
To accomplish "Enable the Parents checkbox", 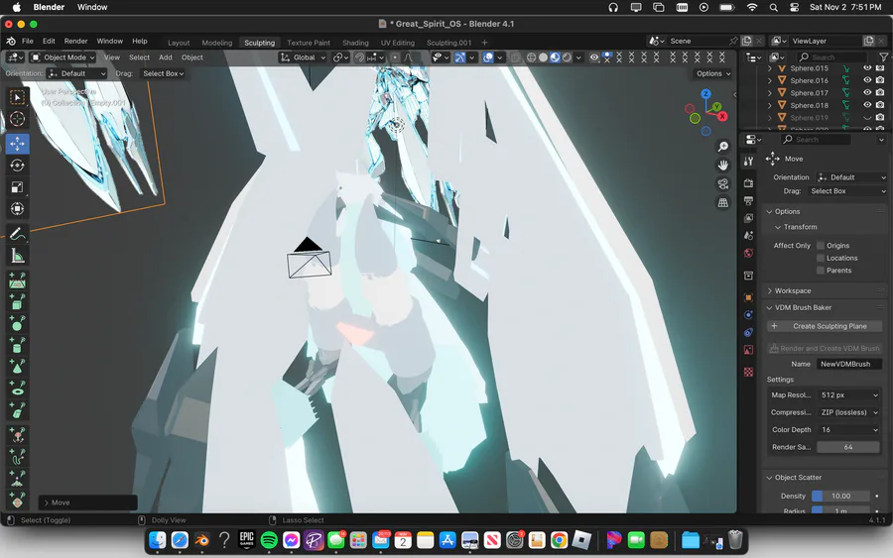I will 821,271.
